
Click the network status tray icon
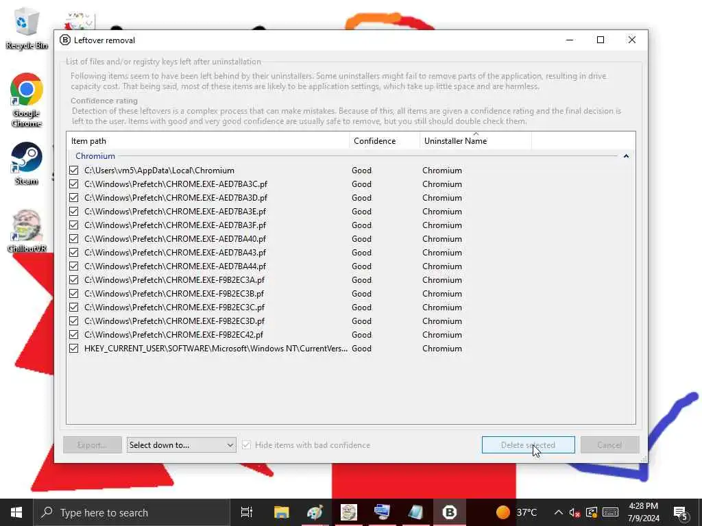[x=592, y=512]
